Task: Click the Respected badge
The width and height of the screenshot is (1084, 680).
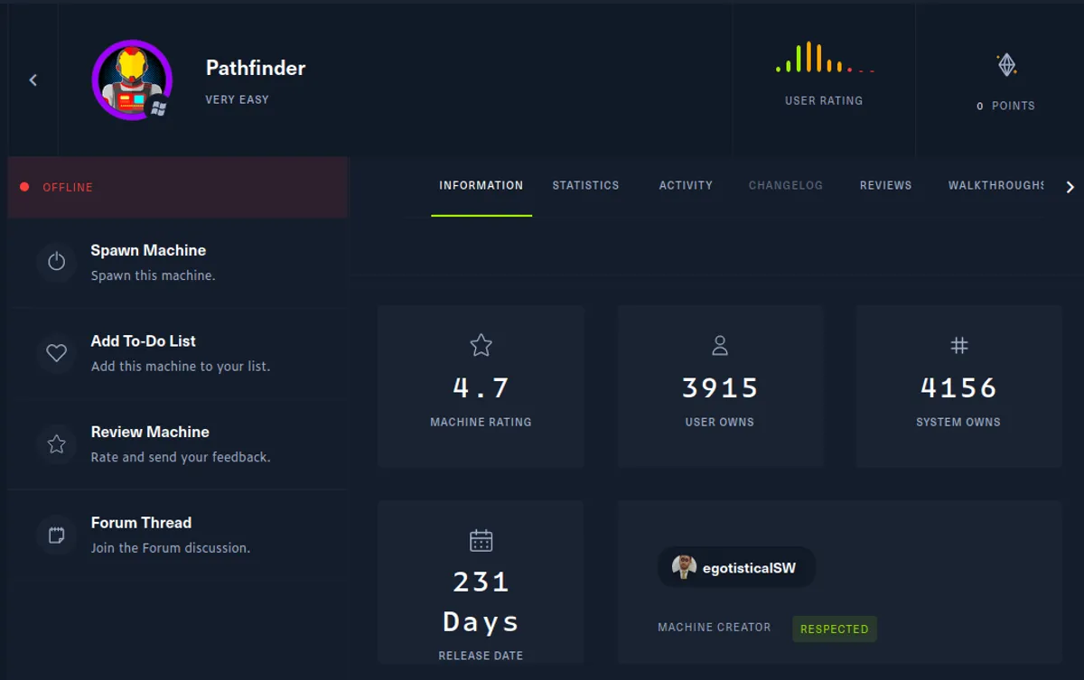Action: click(834, 629)
